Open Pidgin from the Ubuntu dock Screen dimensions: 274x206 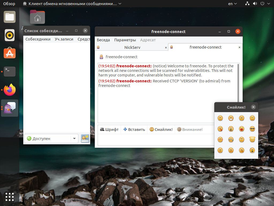[10, 108]
